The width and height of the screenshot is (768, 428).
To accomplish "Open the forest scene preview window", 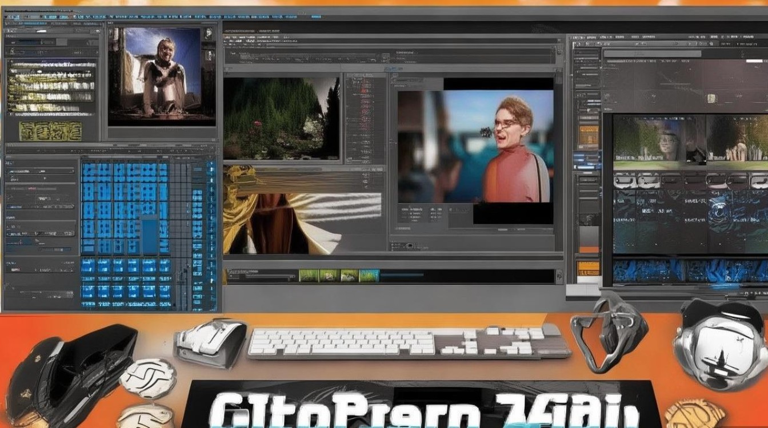I will coord(281,118).
